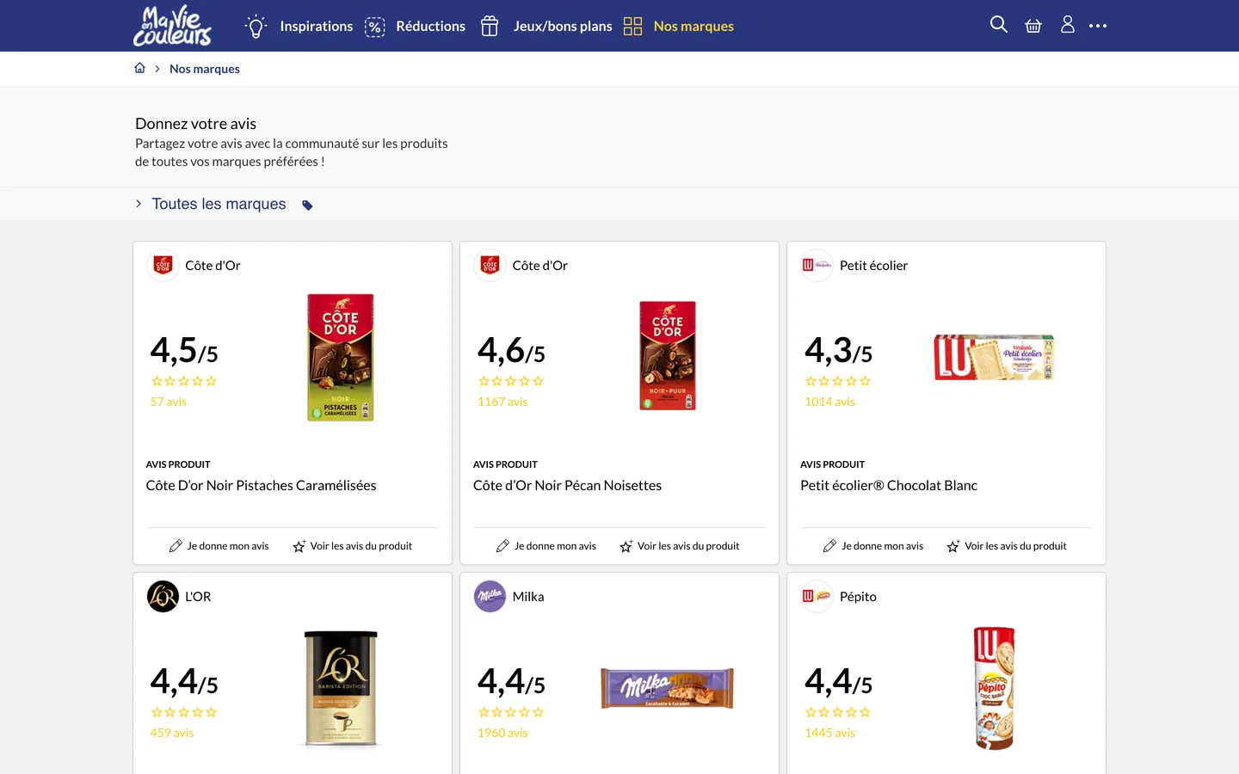
Task: Click the L'OR coffee tin image
Action: (x=341, y=688)
